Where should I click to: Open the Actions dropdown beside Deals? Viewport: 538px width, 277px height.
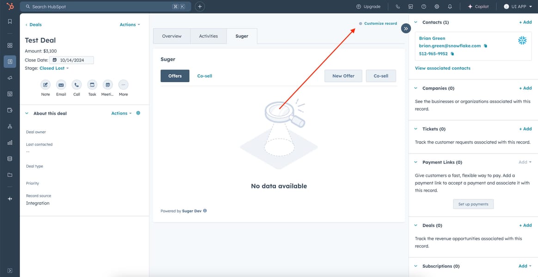[129, 24]
